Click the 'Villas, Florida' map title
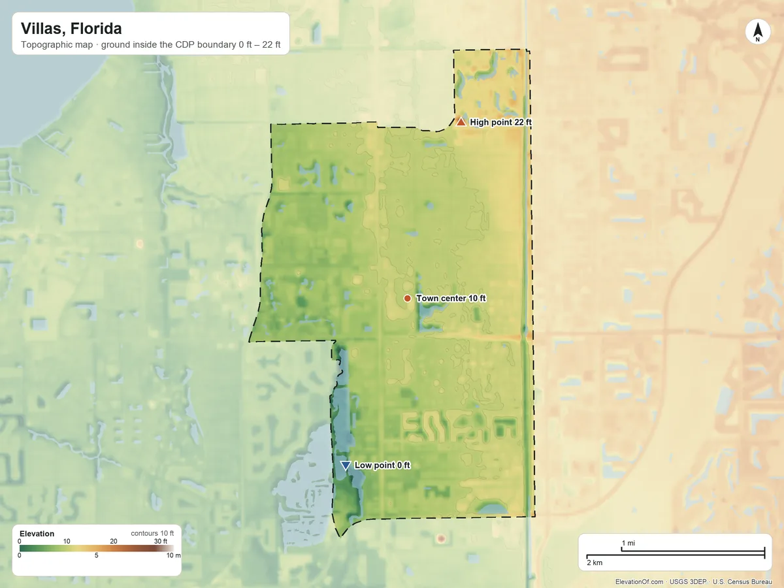The image size is (784, 588). (x=71, y=29)
